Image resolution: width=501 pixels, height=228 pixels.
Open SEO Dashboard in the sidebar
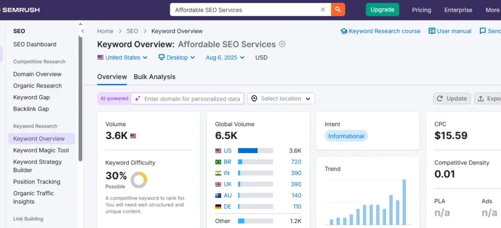point(35,45)
